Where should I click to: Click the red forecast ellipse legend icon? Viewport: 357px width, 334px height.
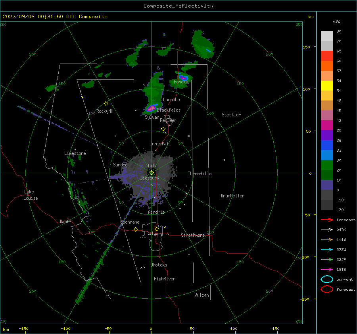point(327,289)
